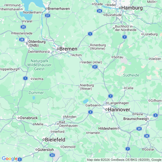Open the Map data copyright notice
This screenshot has height=162, width=162.
(124, 160)
